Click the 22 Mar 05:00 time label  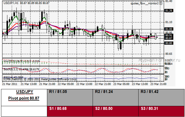(x=66, y=84)
